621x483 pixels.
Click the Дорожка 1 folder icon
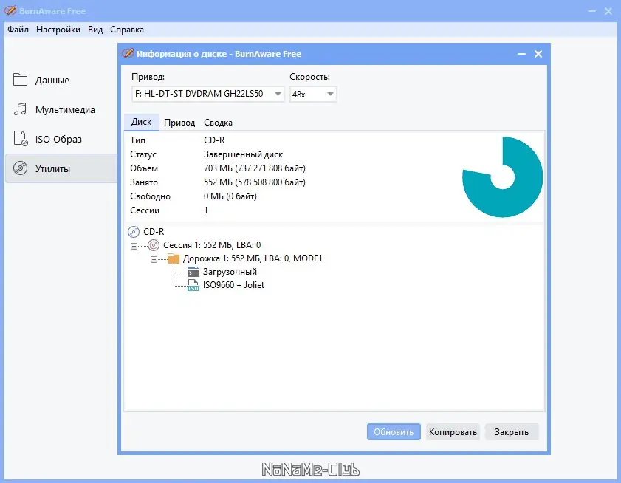click(174, 258)
